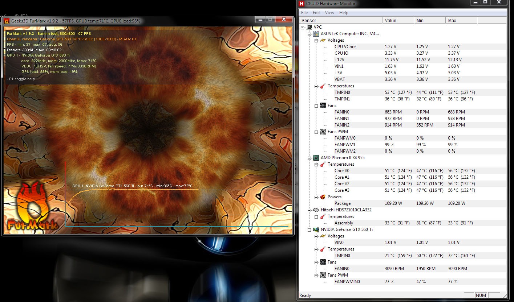Open the Help menu in Hardware Monitor

tap(344, 13)
